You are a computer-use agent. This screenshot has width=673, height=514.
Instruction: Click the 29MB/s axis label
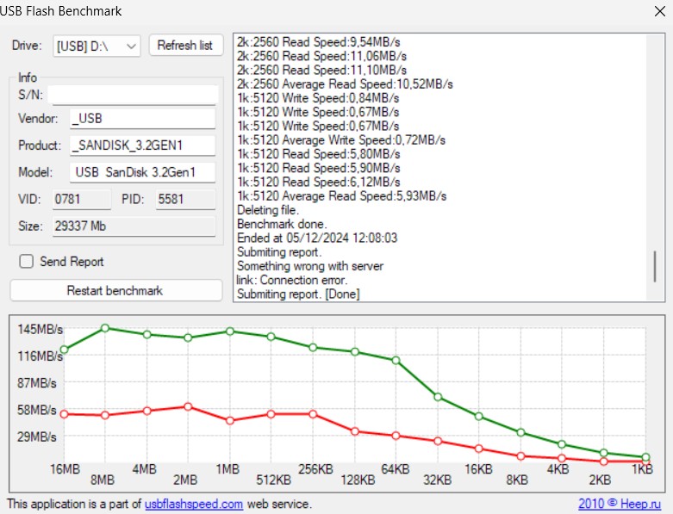[36, 437]
